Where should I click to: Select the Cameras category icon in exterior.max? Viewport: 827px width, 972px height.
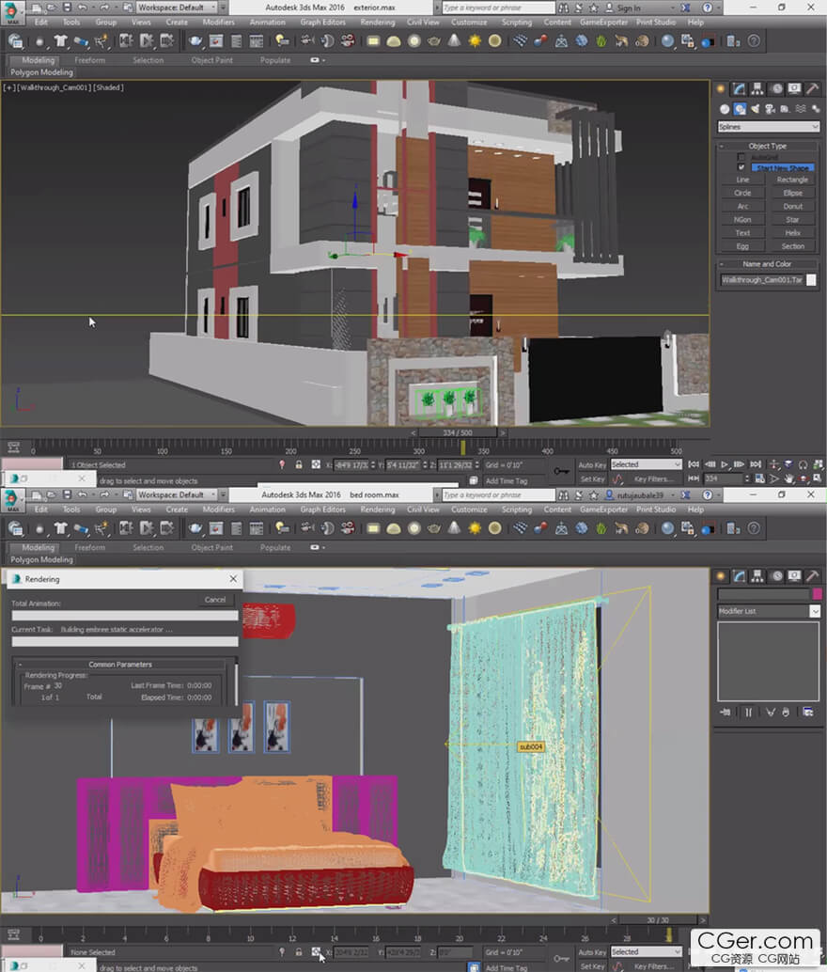pyautogui.click(x=770, y=109)
